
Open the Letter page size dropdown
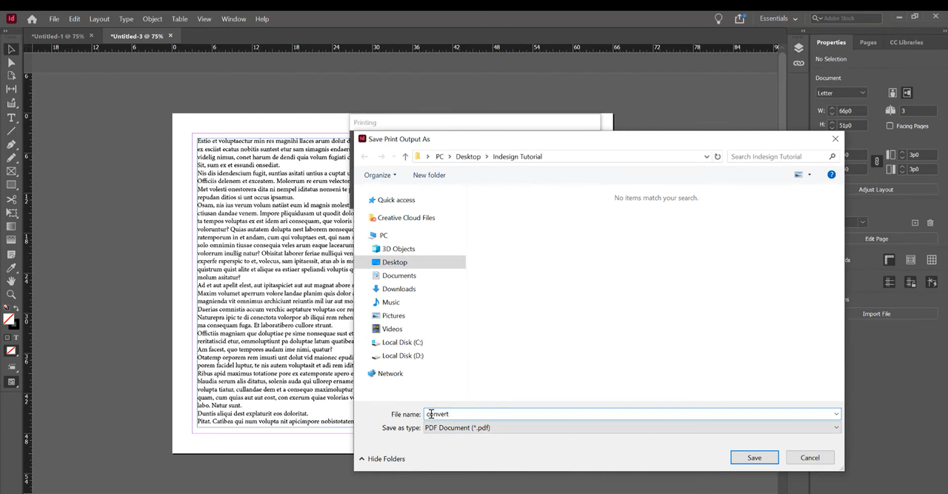tap(841, 93)
